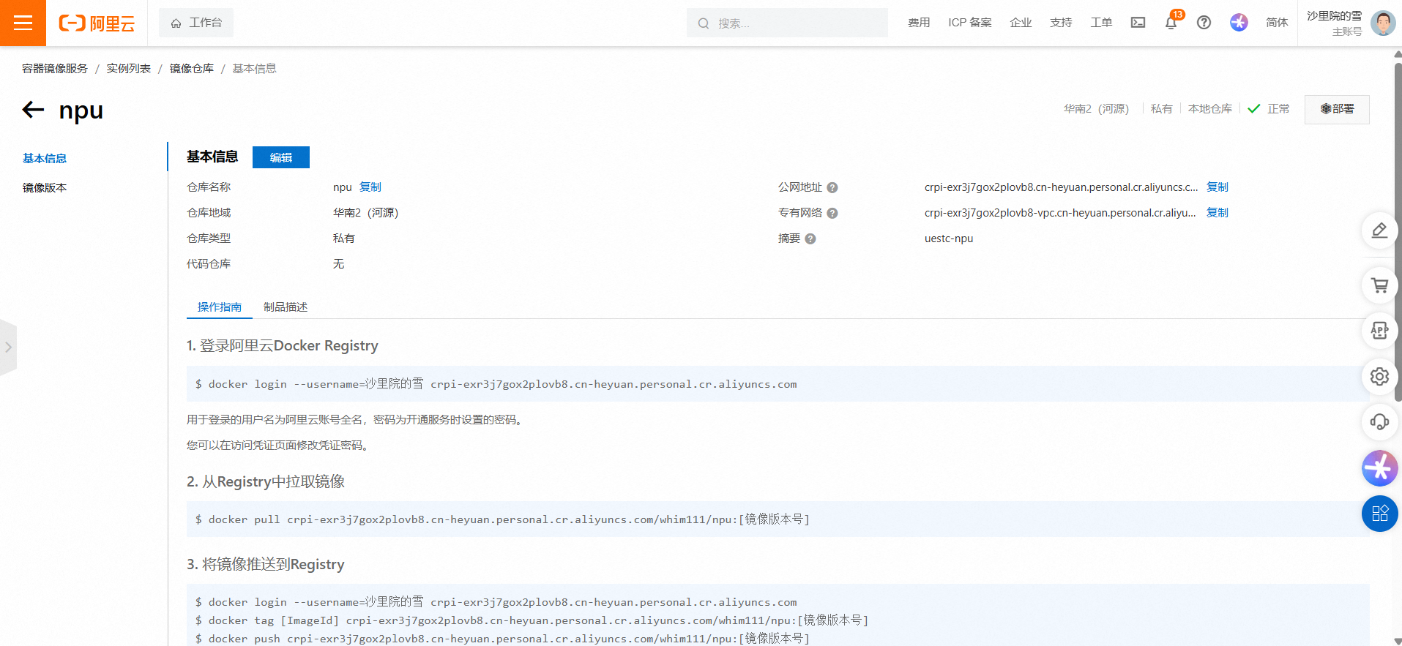
Task: Open the settings gear floating icon
Action: click(x=1379, y=377)
